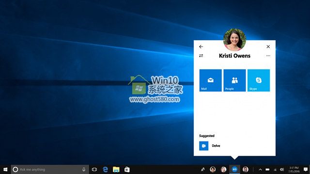
Task: Open Task View from the taskbar
Action: 94,170
